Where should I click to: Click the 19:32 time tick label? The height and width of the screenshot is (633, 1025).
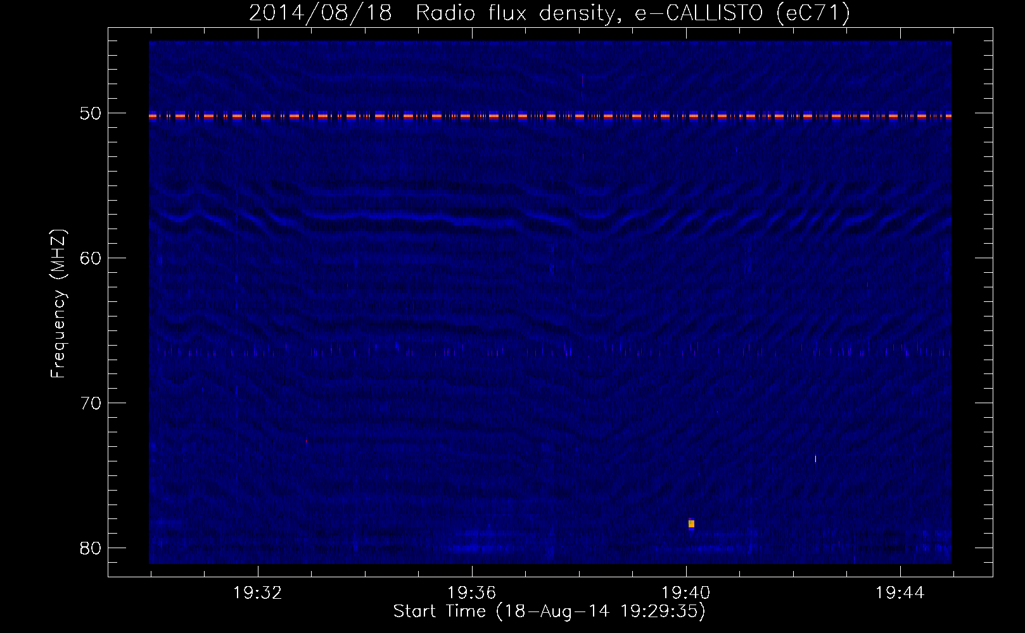click(x=258, y=593)
